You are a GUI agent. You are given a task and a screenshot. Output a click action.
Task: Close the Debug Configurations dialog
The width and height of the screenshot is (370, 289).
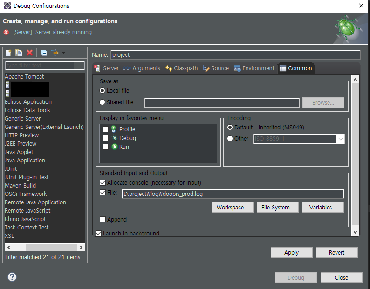coord(341,277)
